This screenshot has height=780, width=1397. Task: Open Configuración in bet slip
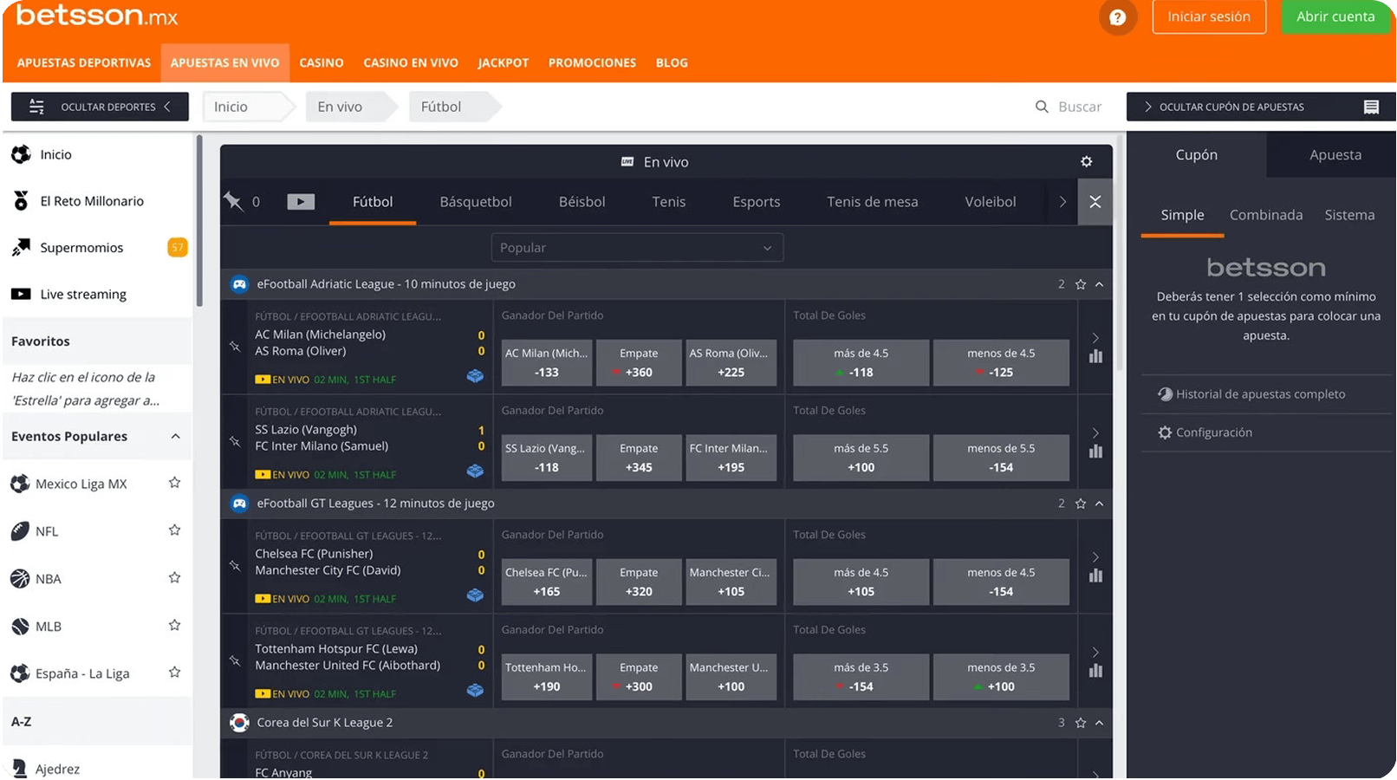1205,432
